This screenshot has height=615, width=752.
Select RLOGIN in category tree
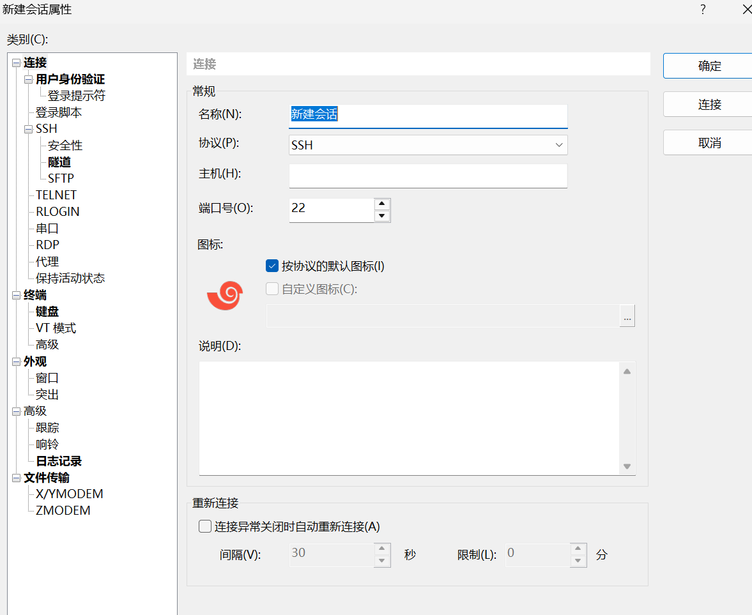tap(58, 211)
